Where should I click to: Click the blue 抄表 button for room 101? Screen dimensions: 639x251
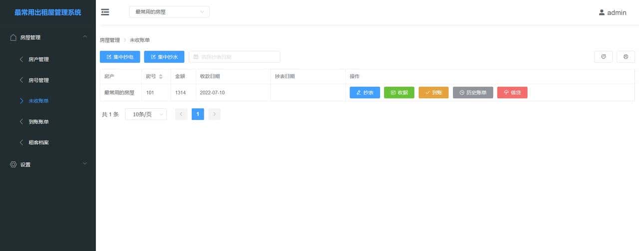coord(365,92)
